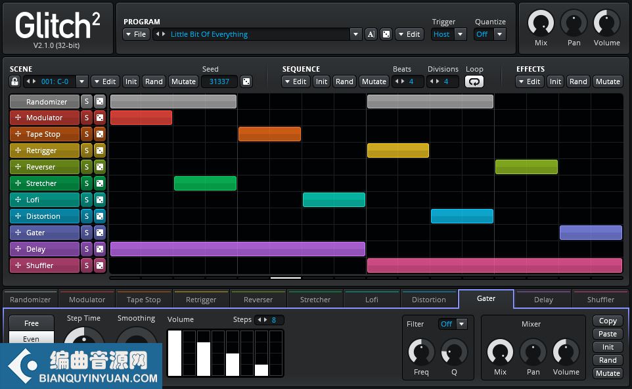Click the dice icon on the Tape Stop row
Image resolution: width=632 pixels, height=389 pixels.
coord(100,134)
